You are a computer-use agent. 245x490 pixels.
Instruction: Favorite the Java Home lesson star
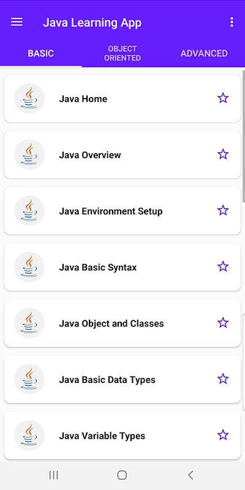[x=223, y=98]
